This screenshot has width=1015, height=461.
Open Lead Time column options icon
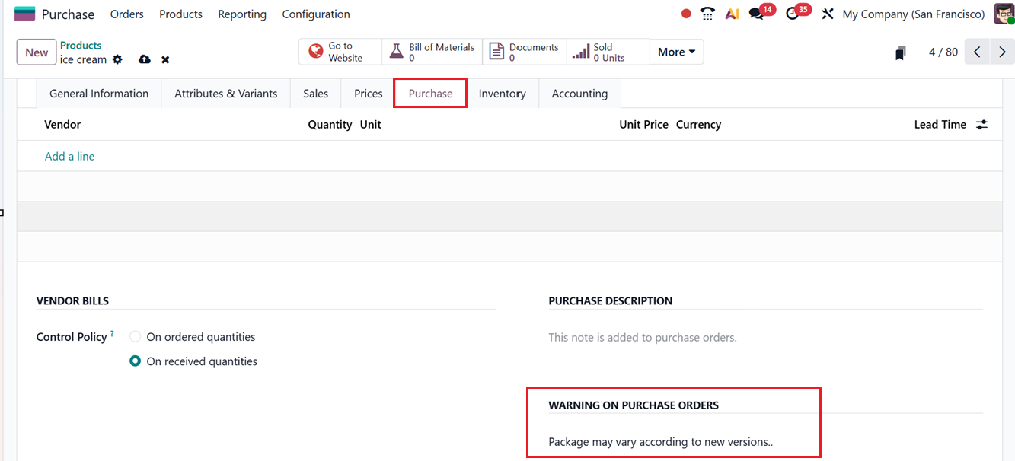point(981,124)
